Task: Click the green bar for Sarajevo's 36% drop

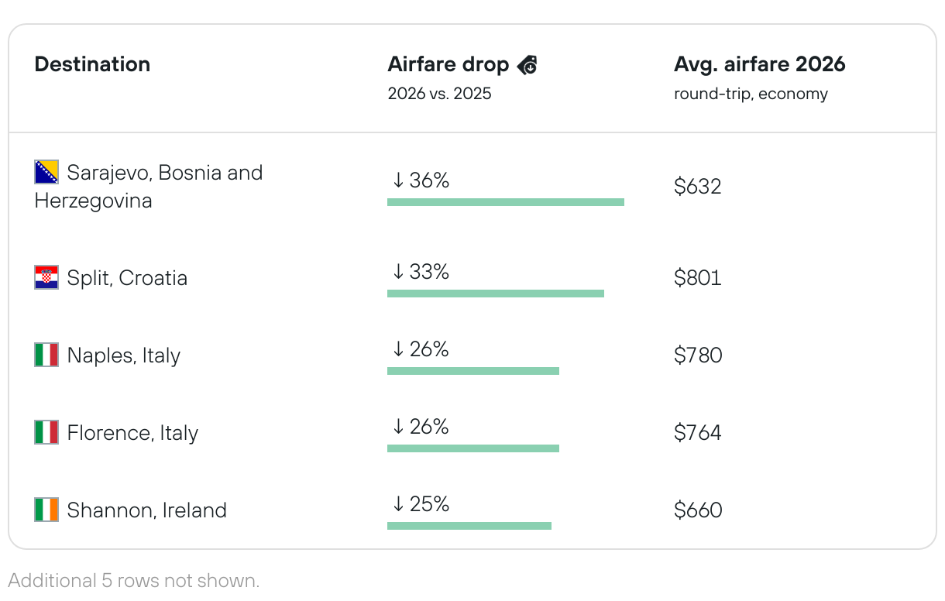Action: (x=505, y=202)
